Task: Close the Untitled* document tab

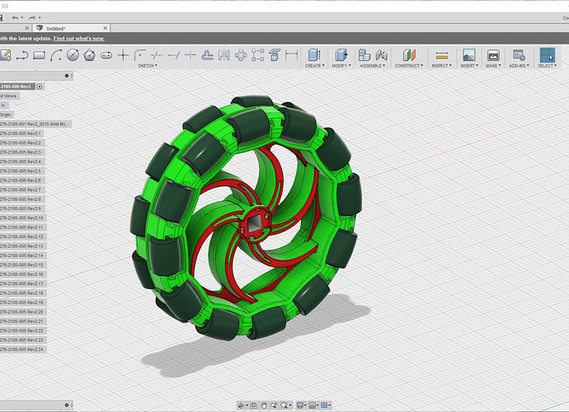Action: tap(106, 28)
